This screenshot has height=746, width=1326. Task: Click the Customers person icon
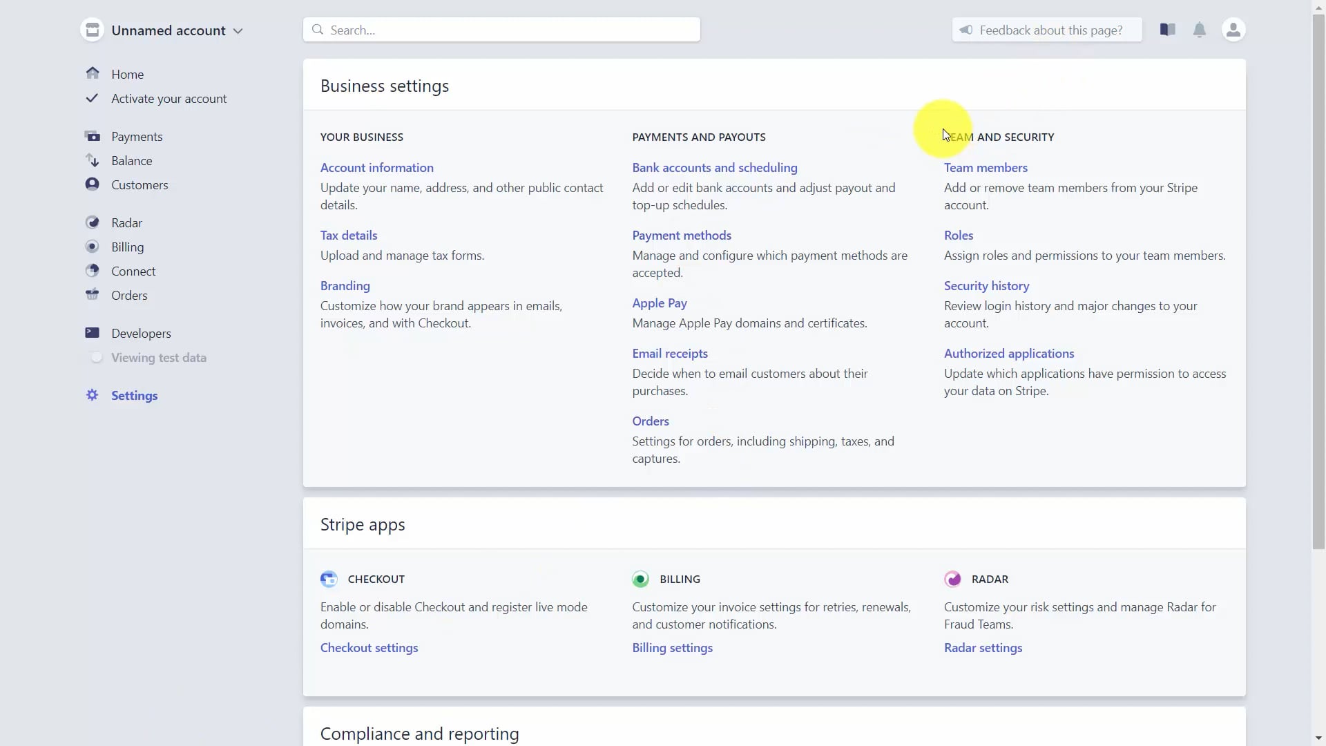93,184
